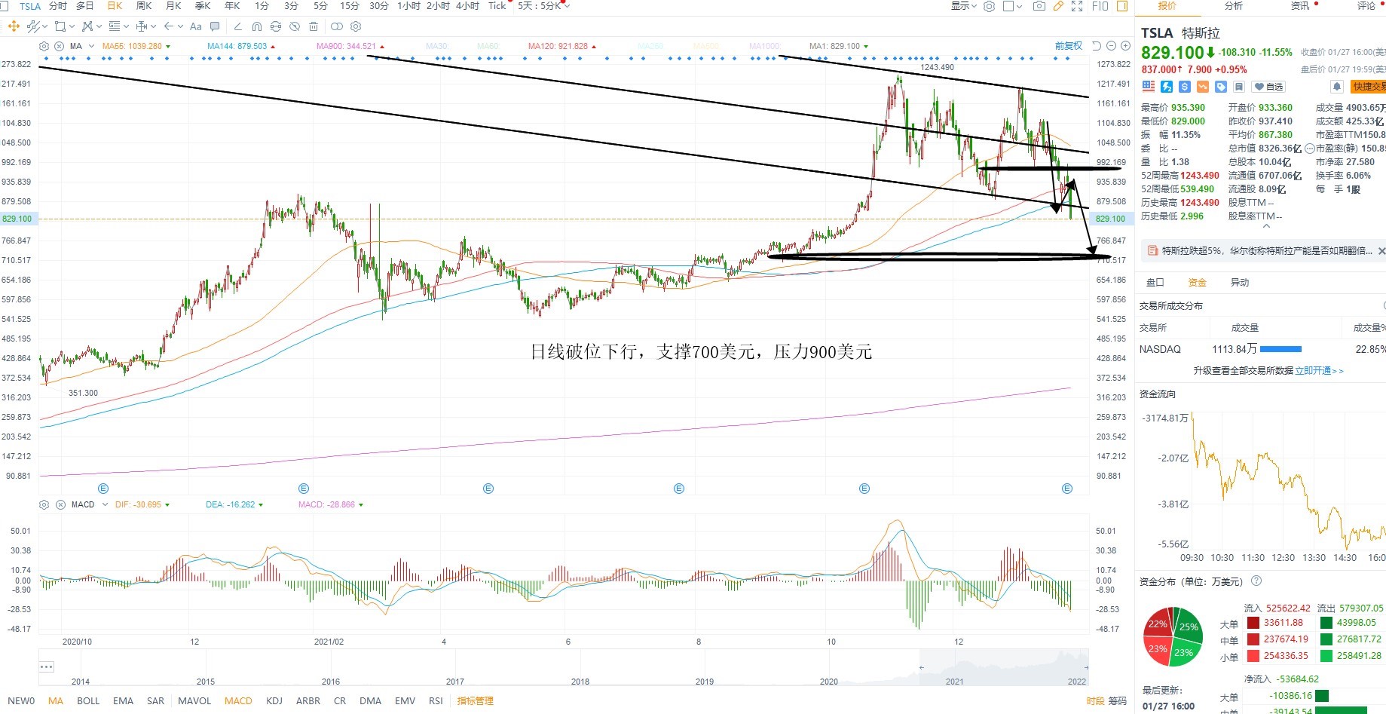Select the crosshair move cursor tool
The height and width of the screenshot is (714, 1386).
point(14,26)
